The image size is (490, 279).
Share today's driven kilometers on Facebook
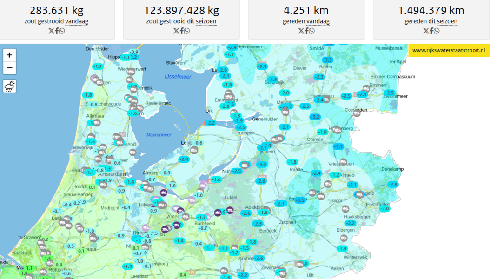click(306, 31)
